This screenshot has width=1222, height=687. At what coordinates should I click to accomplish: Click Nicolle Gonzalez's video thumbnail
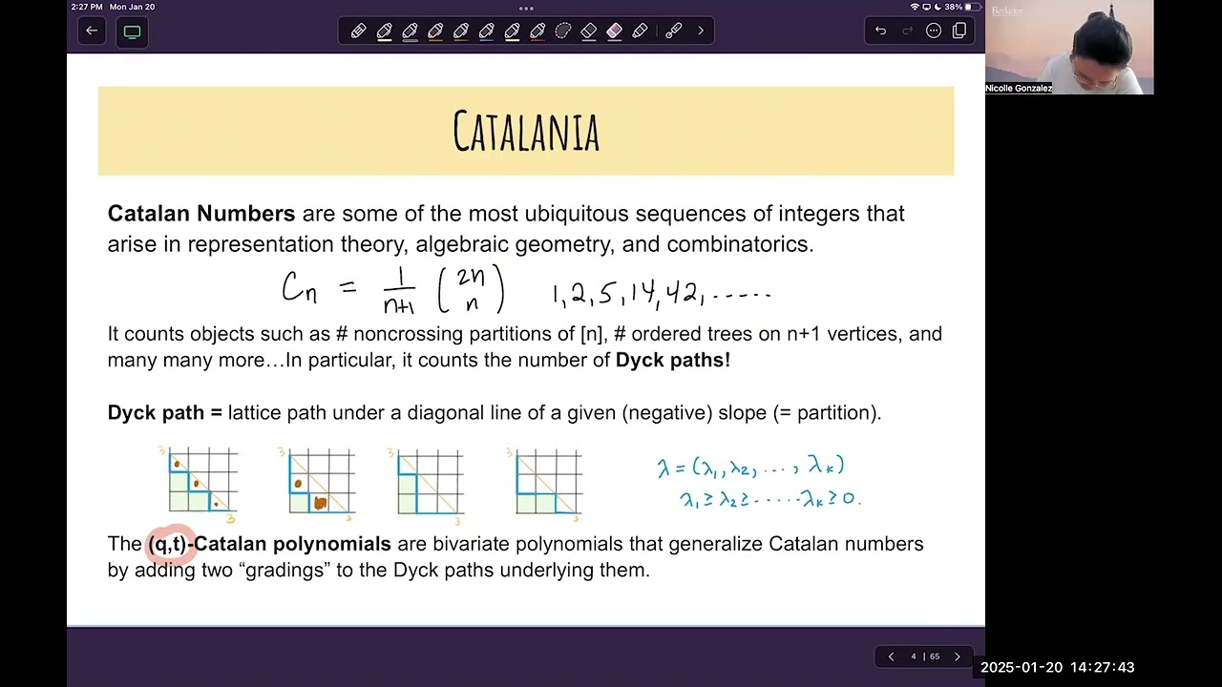coord(1069,47)
